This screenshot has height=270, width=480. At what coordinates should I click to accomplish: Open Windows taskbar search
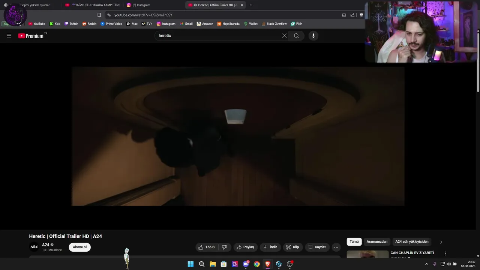click(x=202, y=264)
